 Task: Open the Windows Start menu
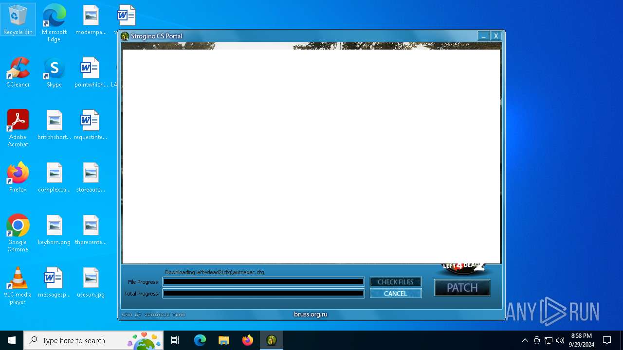click(x=12, y=340)
